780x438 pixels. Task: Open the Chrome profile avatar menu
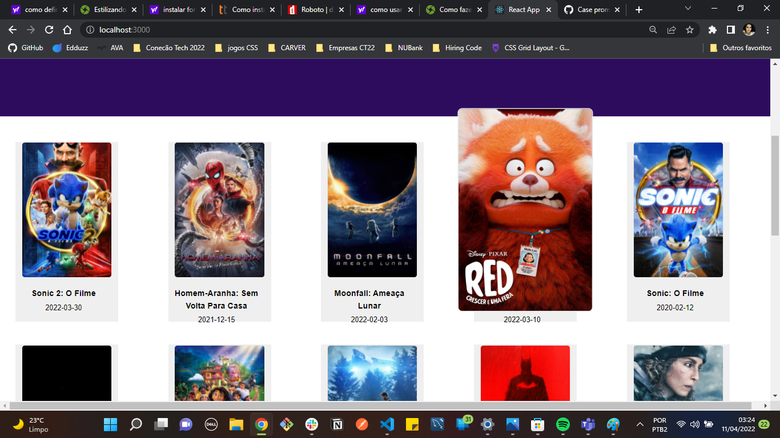point(749,30)
